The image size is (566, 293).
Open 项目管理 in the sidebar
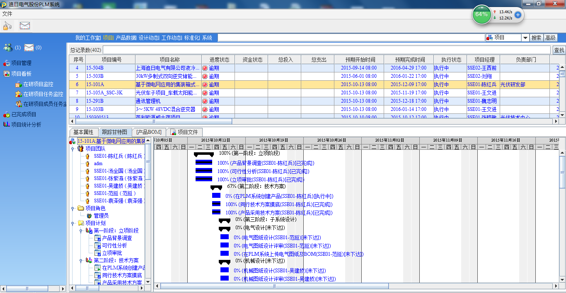[21, 63]
